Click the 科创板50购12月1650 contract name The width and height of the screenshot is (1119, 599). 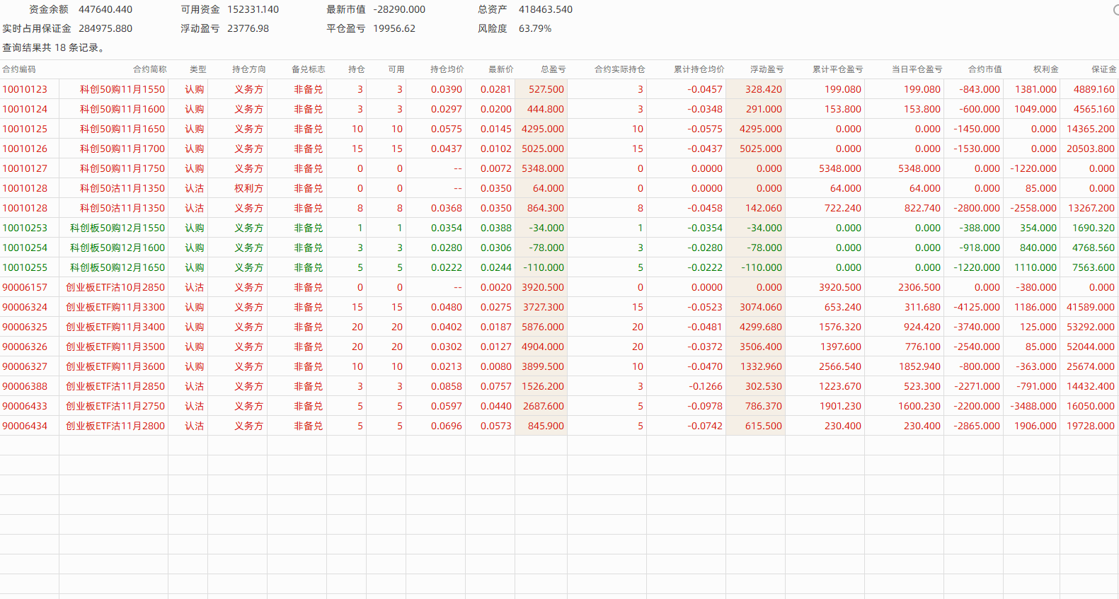click(x=117, y=268)
